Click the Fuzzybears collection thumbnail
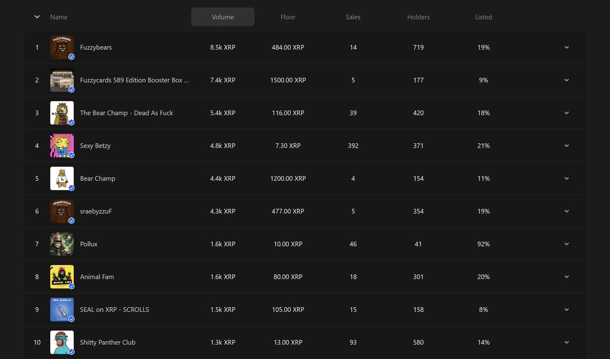Screen dimensions: 610x359 pyautogui.click(x=62, y=47)
